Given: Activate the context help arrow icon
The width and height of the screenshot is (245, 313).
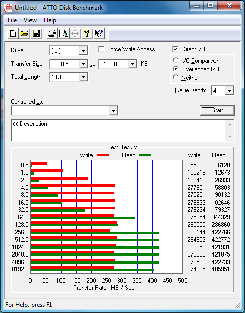Looking at the screenshot, I should click(x=99, y=33).
